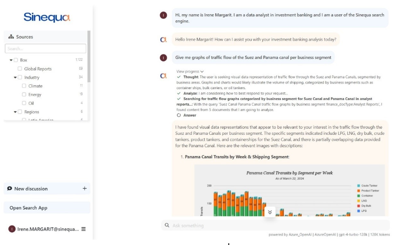The height and width of the screenshot is (245, 405).
Task: Check the Global Reports checkbox
Action: 20,69
